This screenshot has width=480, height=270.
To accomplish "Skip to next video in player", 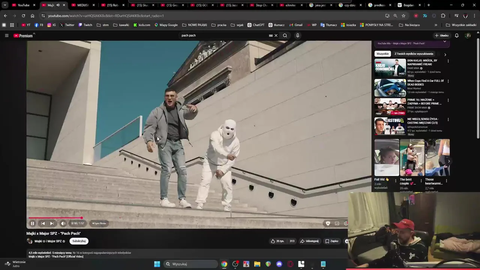I will click(52, 223).
